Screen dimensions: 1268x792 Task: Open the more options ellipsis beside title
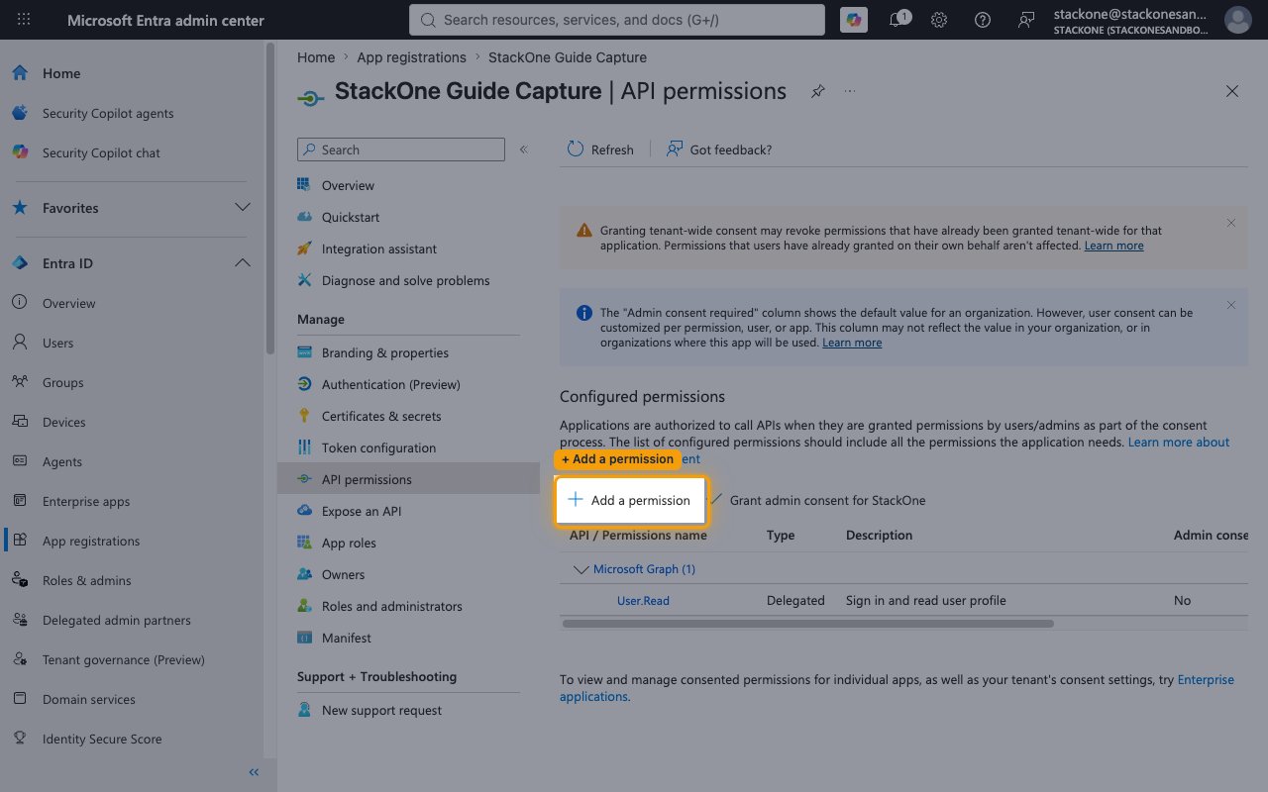click(850, 91)
